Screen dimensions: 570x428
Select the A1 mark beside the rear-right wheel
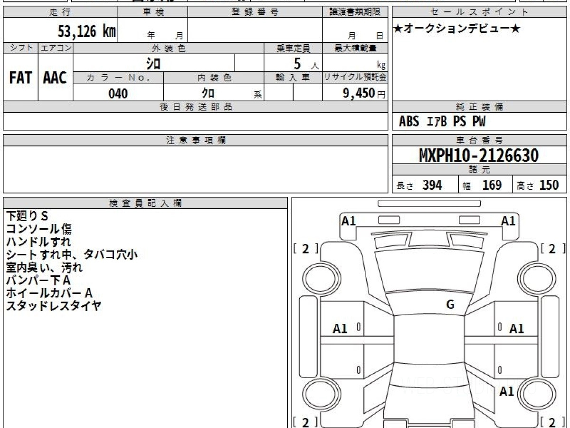506,391
